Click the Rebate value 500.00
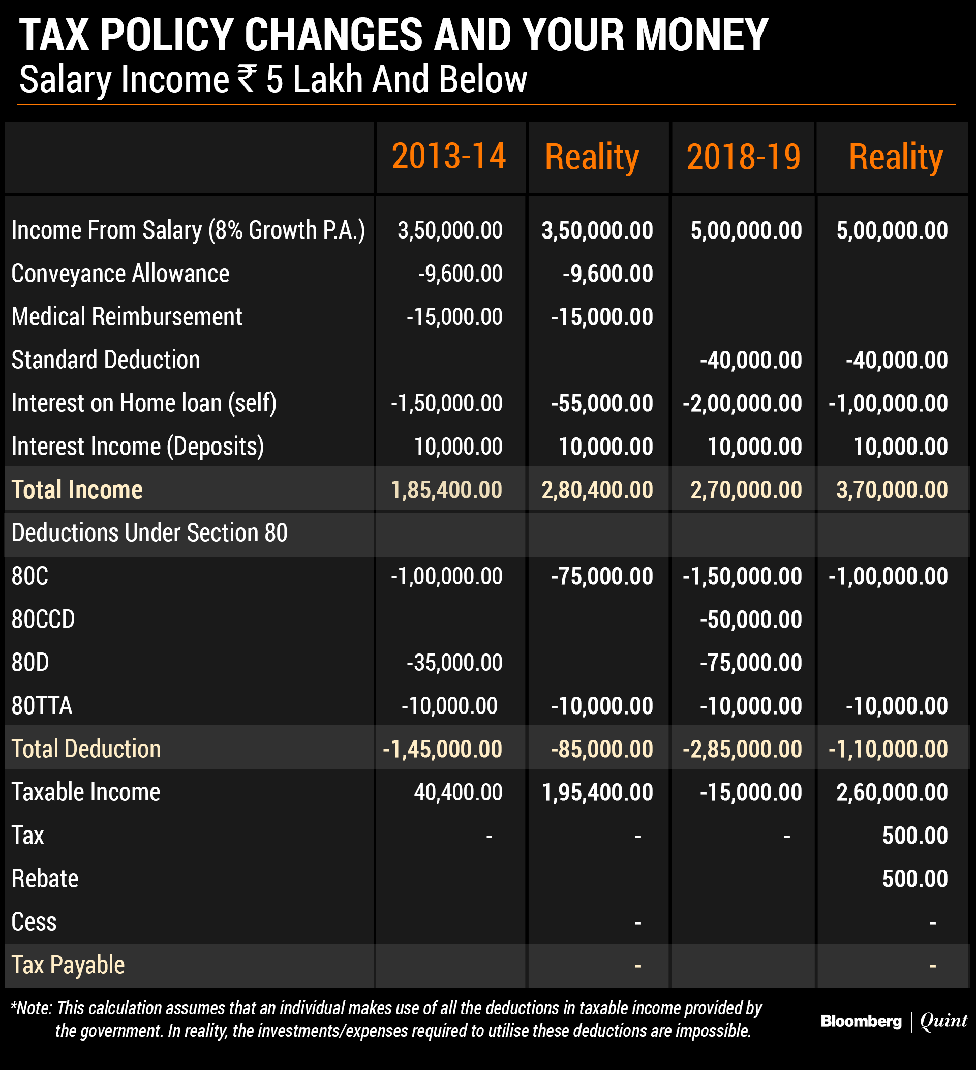This screenshot has height=1070, width=976. coord(914,878)
